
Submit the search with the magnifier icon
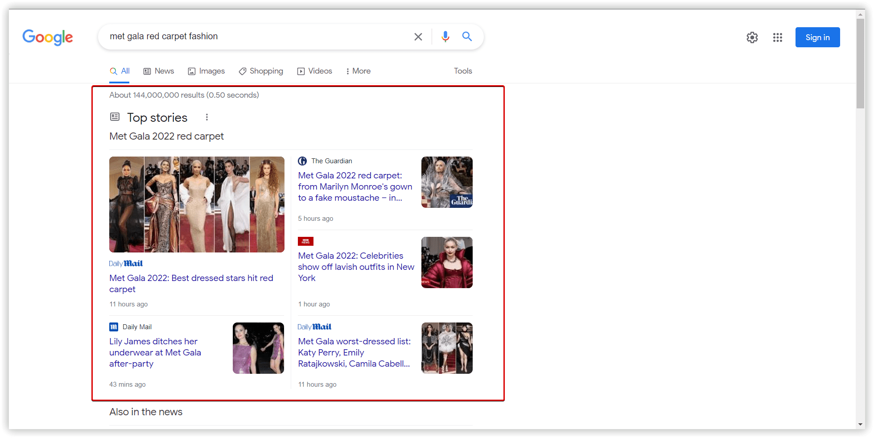pyautogui.click(x=467, y=37)
